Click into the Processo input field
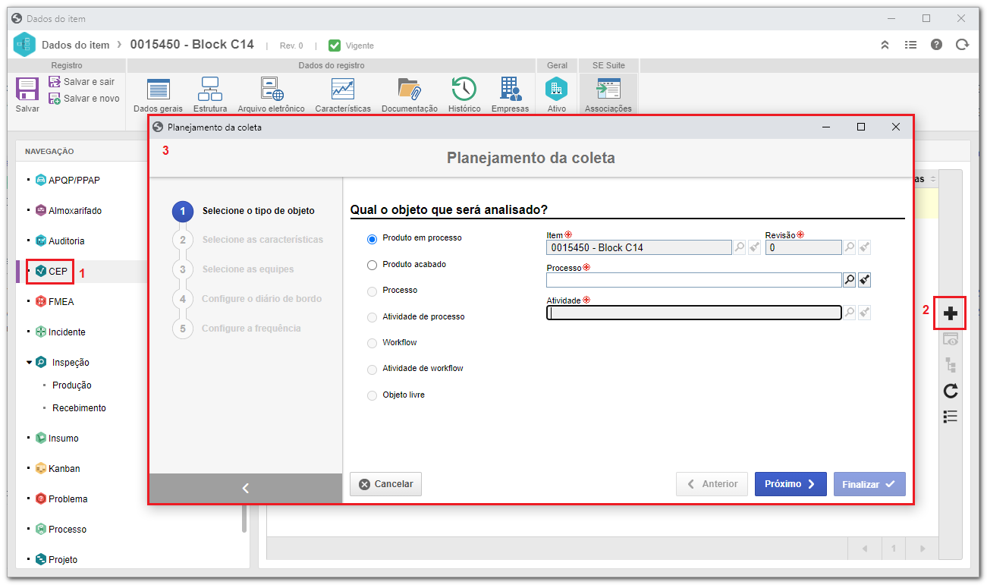Screen dimensions: 987x585 point(693,280)
